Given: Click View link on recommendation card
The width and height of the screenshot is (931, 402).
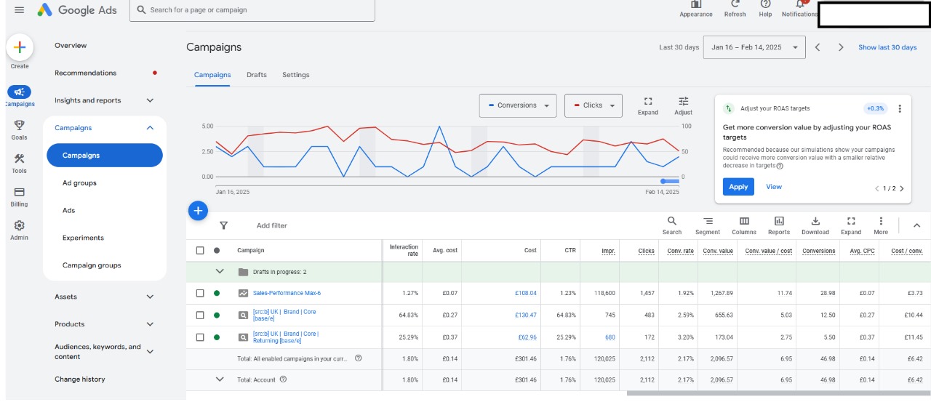Looking at the screenshot, I should pos(774,187).
